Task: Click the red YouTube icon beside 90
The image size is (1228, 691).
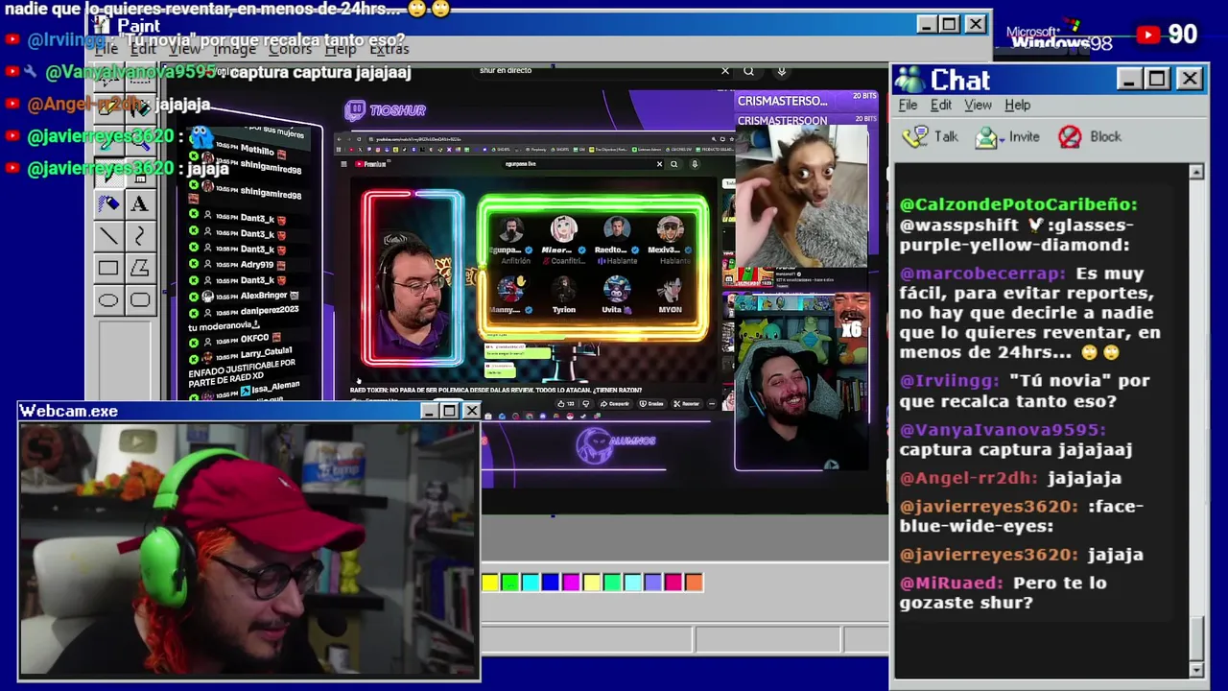Action: [x=1147, y=35]
